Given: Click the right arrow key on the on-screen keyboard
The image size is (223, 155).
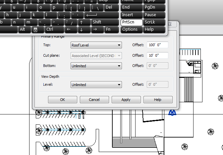Looking at the screenshot, I should click(97, 30).
